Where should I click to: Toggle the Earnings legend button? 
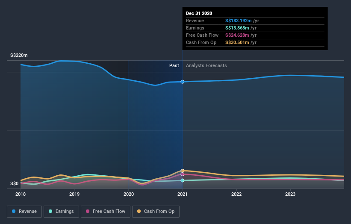[x=61, y=212]
